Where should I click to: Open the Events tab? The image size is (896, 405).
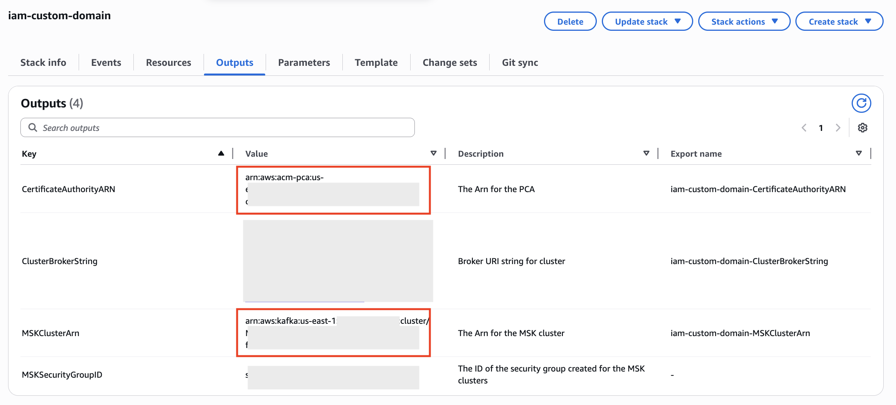click(106, 62)
